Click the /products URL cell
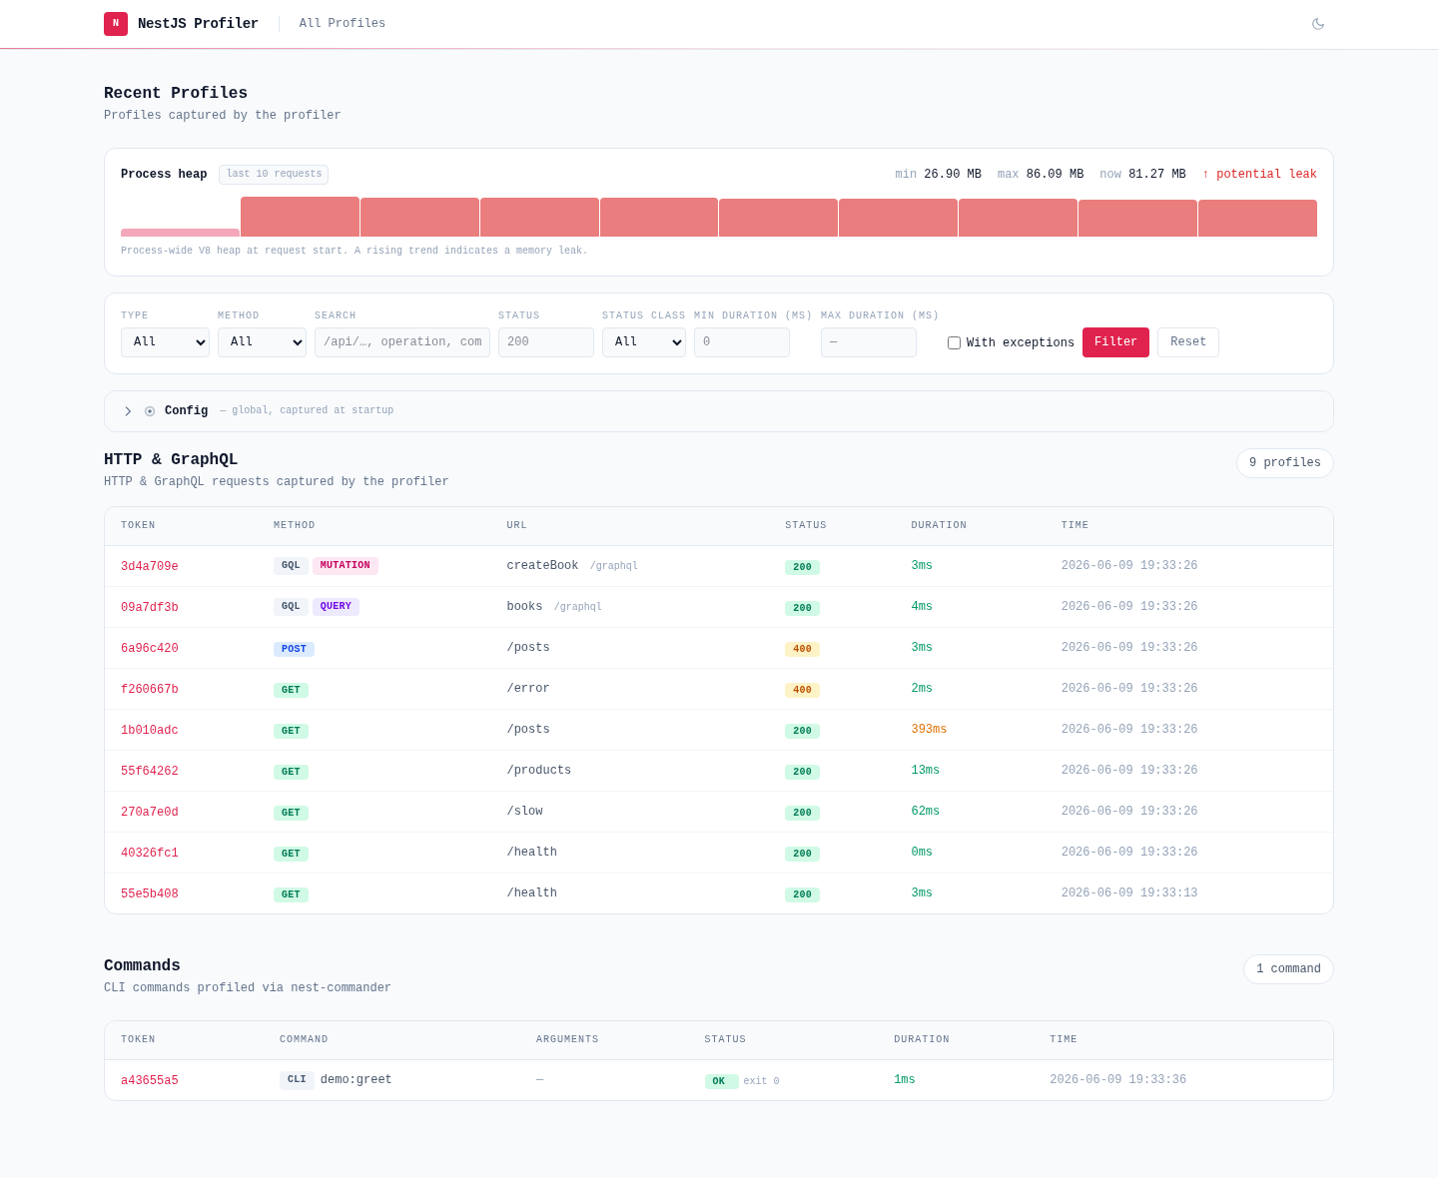Viewport: 1438px width, 1178px height. click(x=539, y=771)
